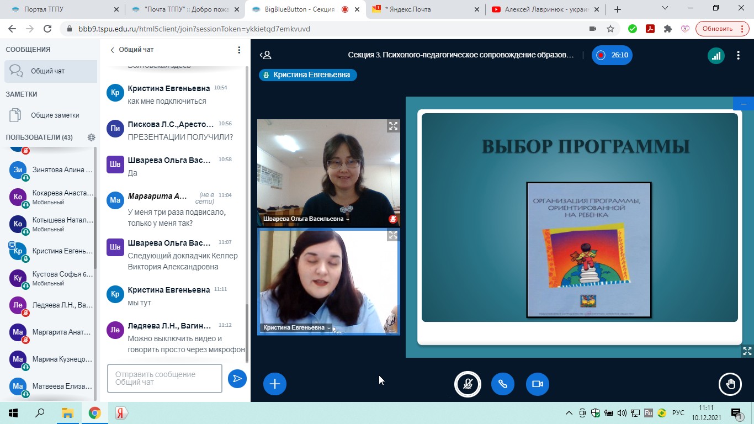Click the talking indicator Кристина Евгеньевна
The image size is (754, 424).
pos(308,75)
